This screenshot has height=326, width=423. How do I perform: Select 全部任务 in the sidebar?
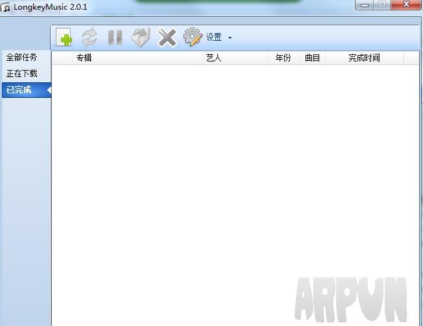21,58
